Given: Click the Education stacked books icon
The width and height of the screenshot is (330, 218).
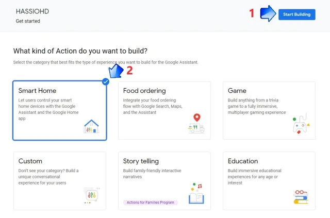Looking at the screenshot, I should tap(301, 197).
